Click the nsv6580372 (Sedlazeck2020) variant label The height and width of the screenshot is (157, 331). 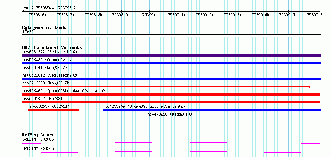click(51, 52)
